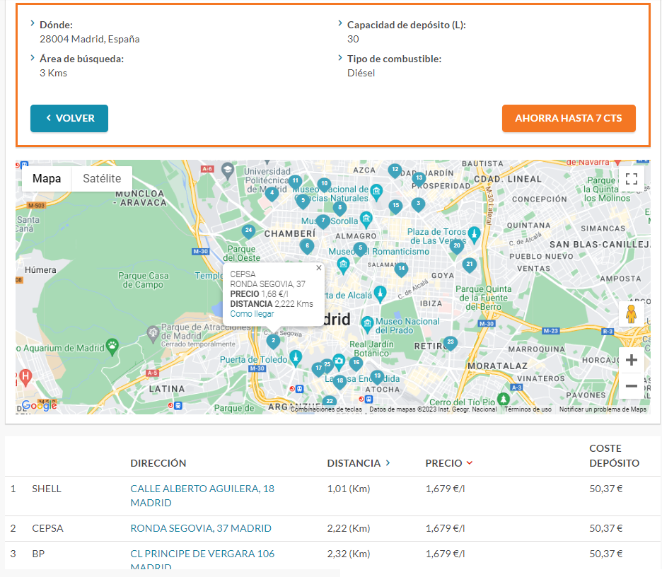The width and height of the screenshot is (662, 577).
Task: Close the CEPSA info popup
Action: [318, 268]
